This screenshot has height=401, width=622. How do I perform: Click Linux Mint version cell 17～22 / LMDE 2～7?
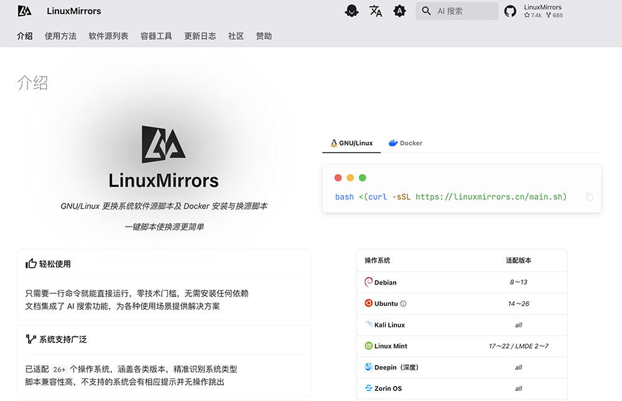(519, 346)
